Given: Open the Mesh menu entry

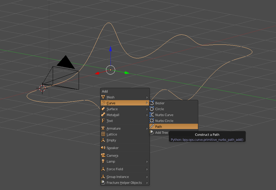Looking at the screenshot, I should [125, 97].
